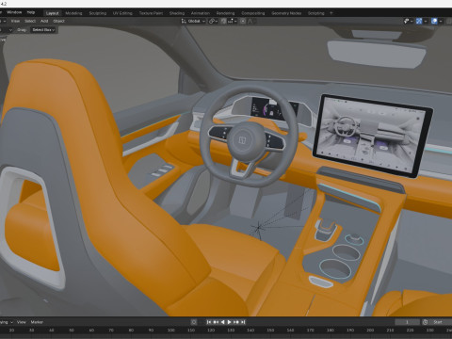This screenshot has width=452, height=339.
Task: Click the auto keying record icon
Action: (194, 322)
